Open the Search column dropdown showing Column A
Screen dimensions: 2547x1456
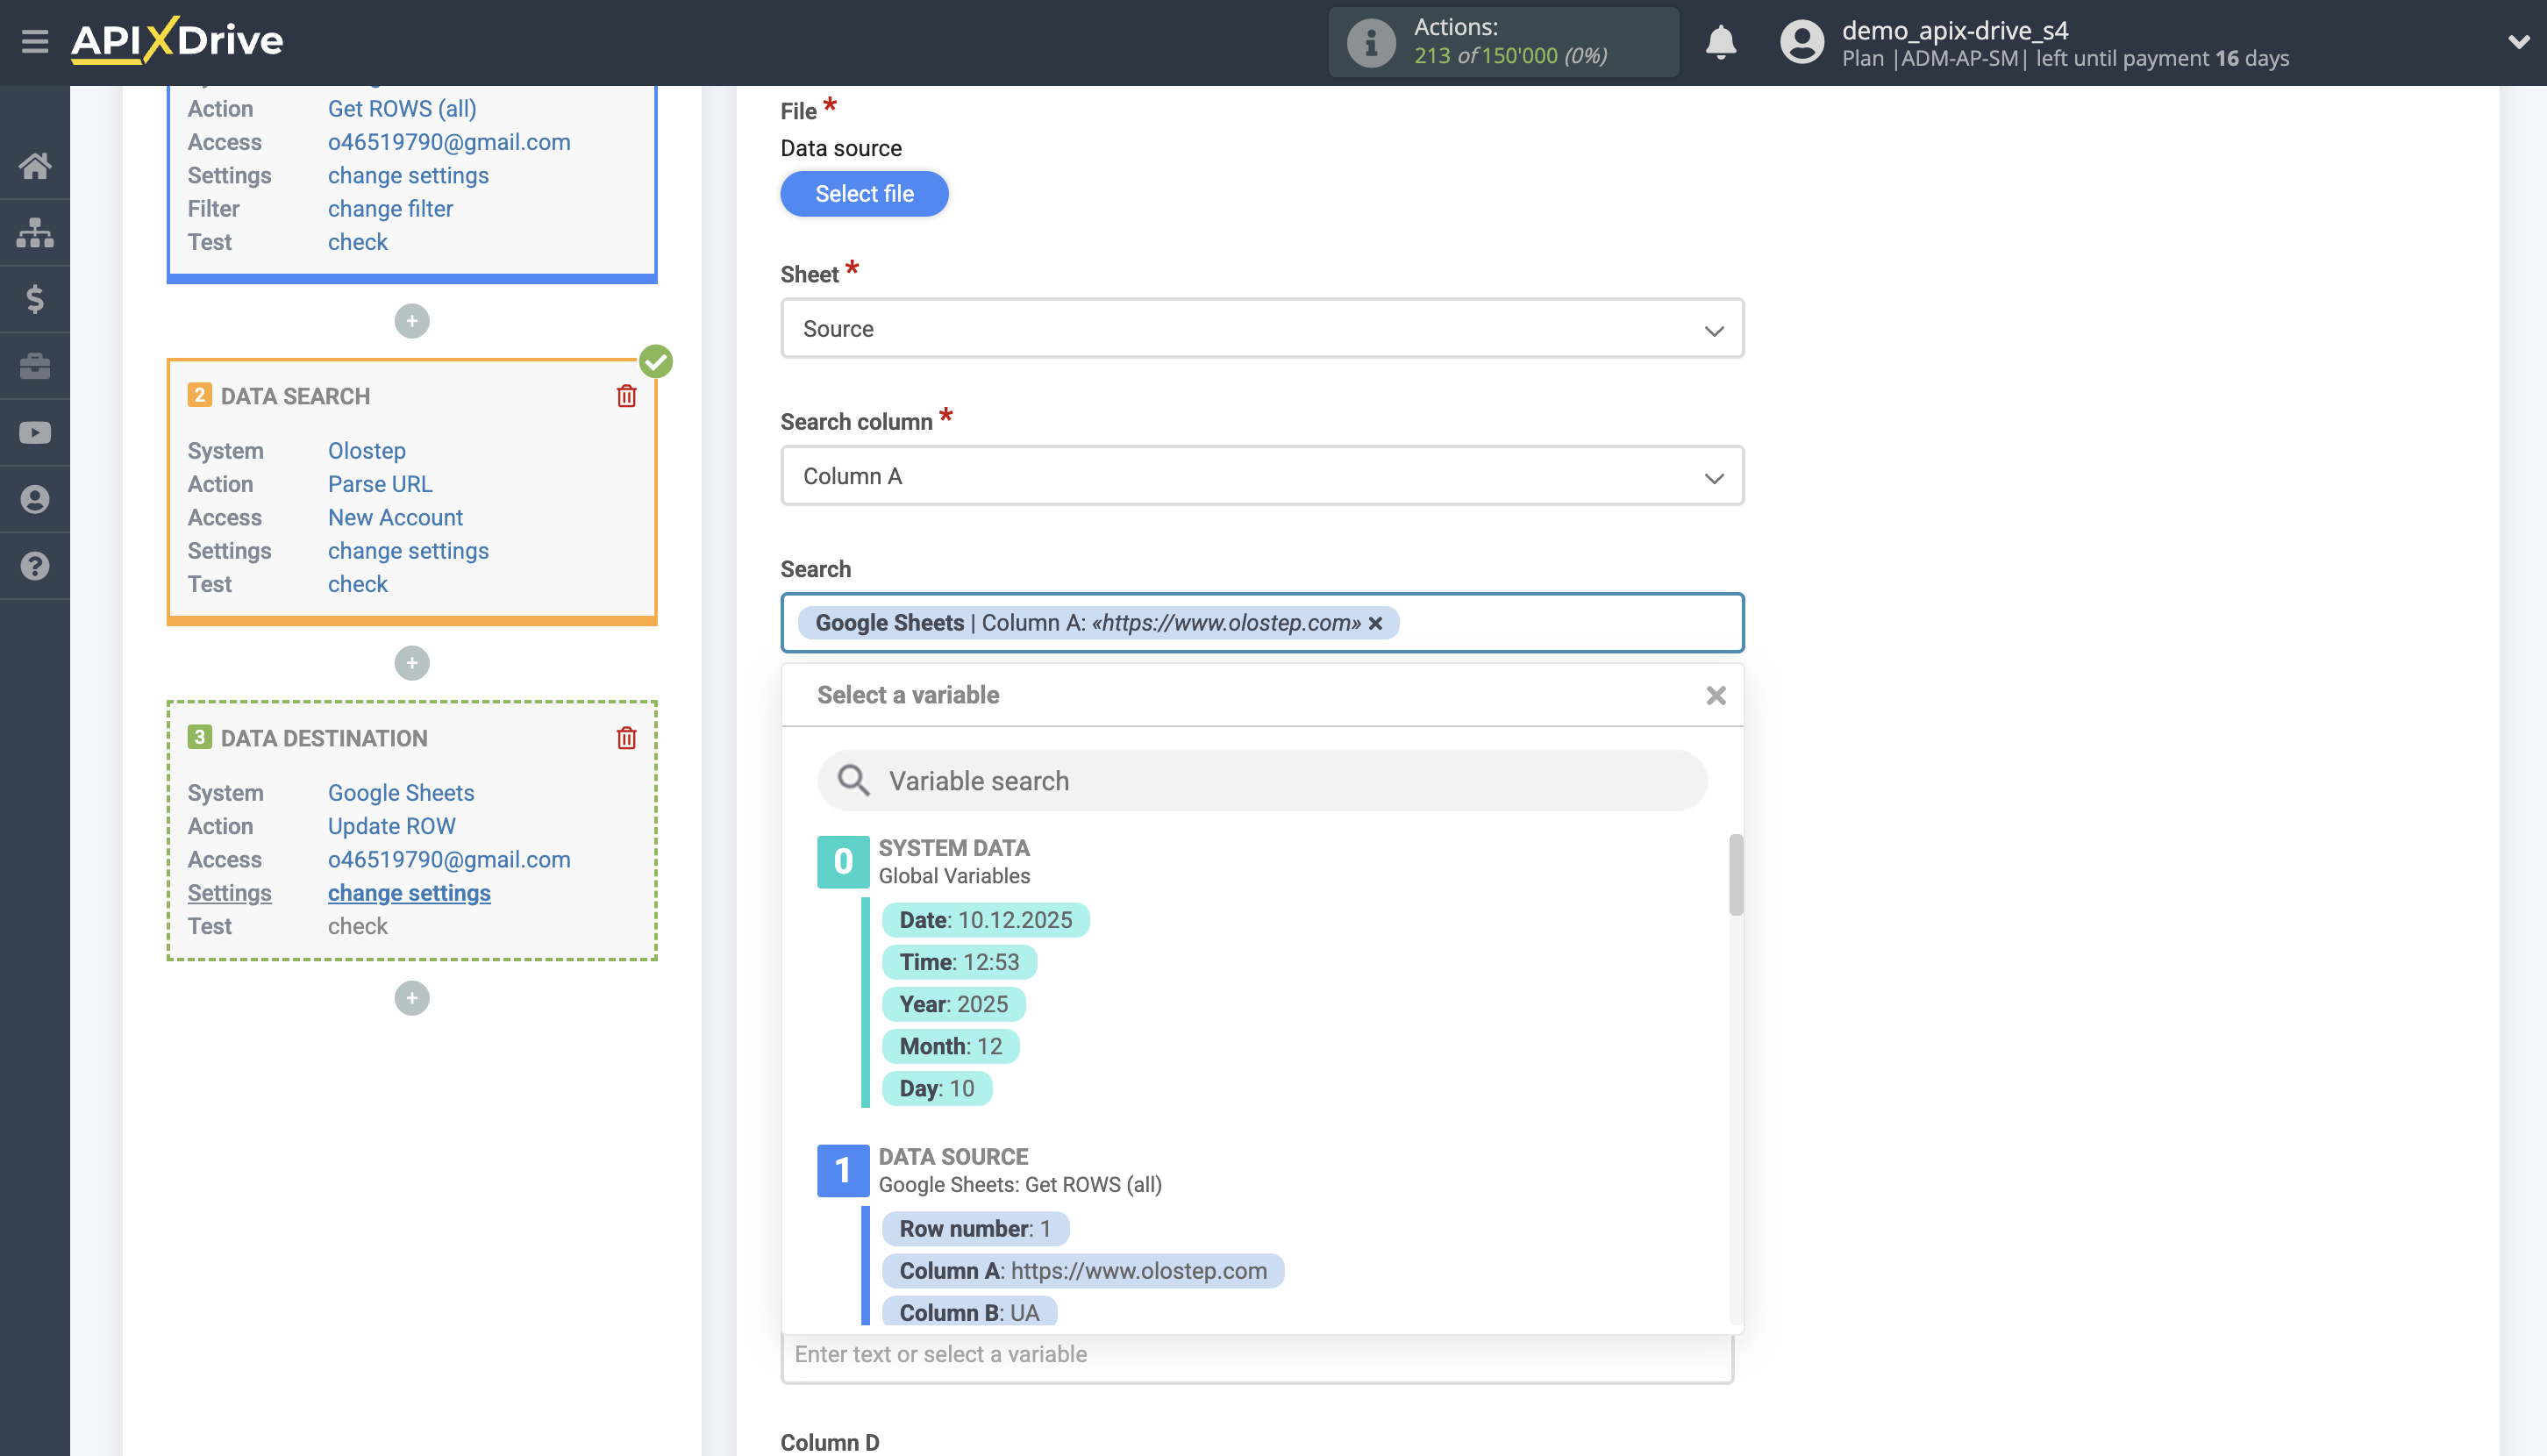pyautogui.click(x=1262, y=476)
